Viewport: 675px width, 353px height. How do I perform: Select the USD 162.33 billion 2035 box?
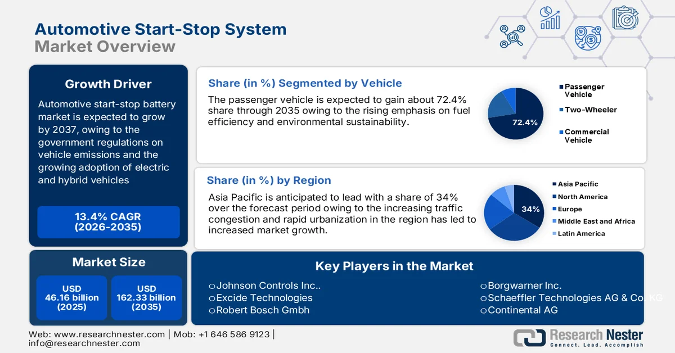click(147, 298)
